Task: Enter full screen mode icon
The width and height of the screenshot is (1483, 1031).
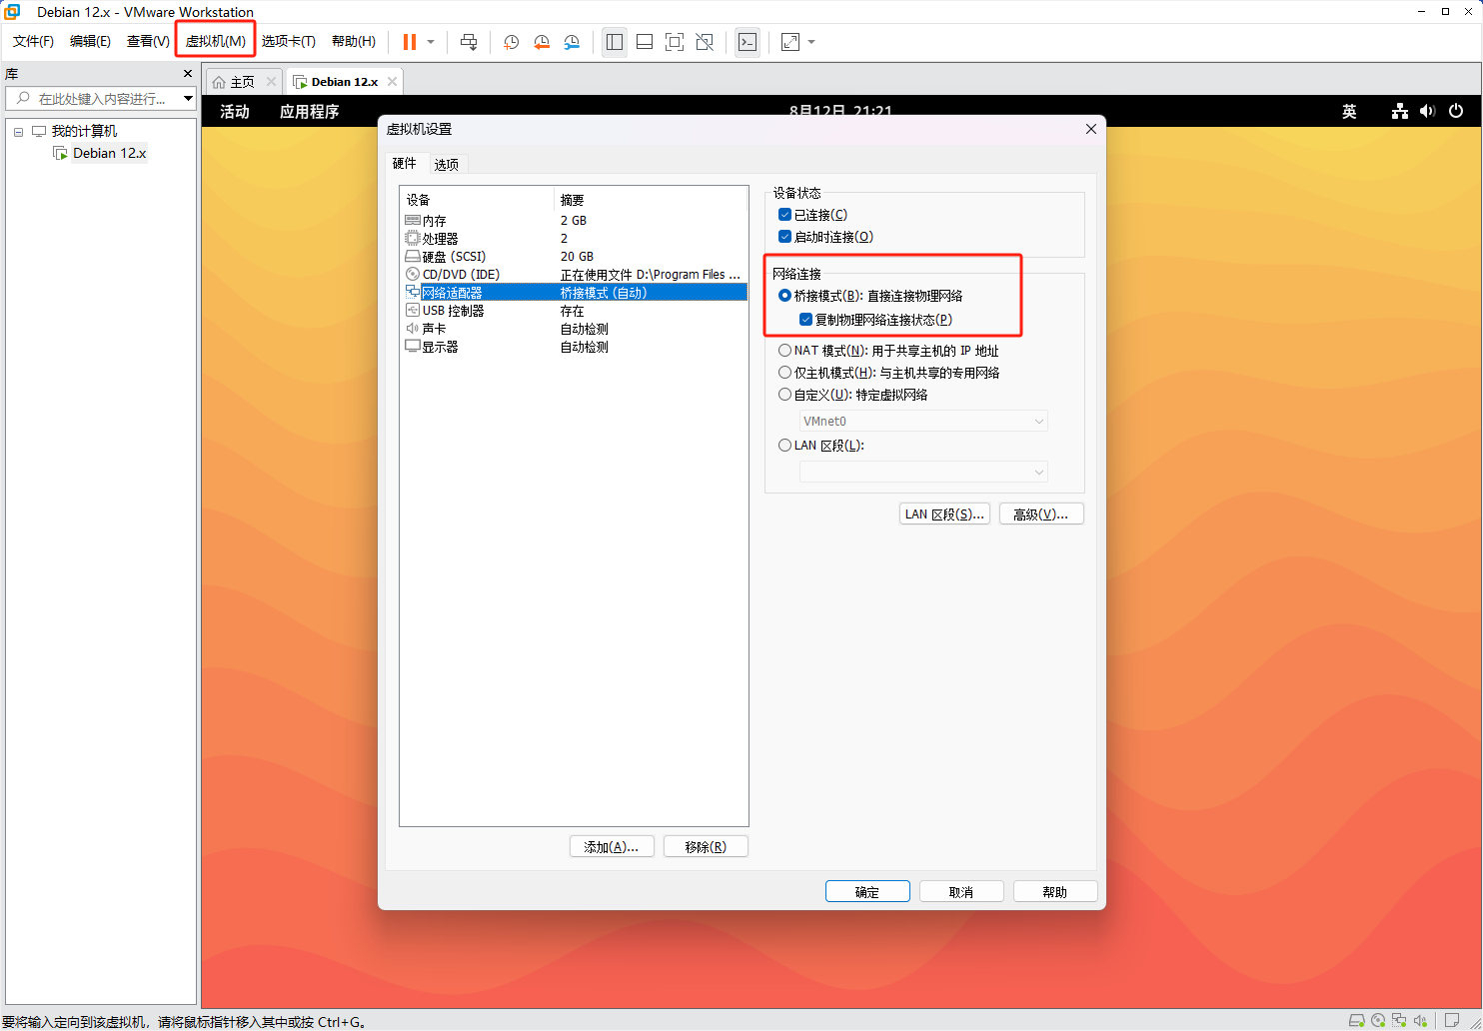Action: (x=675, y=42)
